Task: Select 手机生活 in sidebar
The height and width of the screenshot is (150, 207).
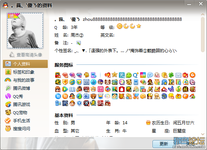Action: pyautogui.click(x=25, y=120)
